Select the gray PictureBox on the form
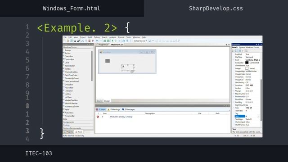 pos(108,61)
